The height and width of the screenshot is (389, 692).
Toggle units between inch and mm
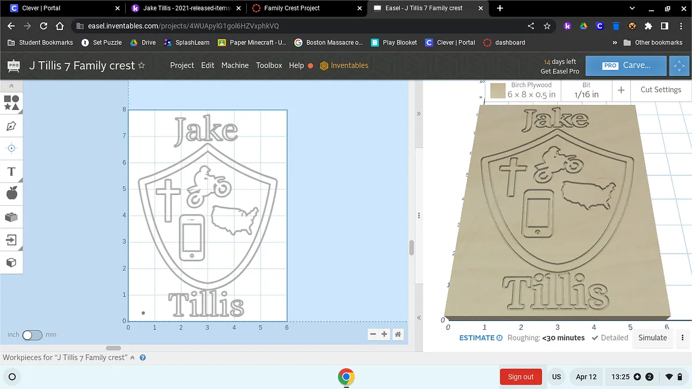pos(32,335)
